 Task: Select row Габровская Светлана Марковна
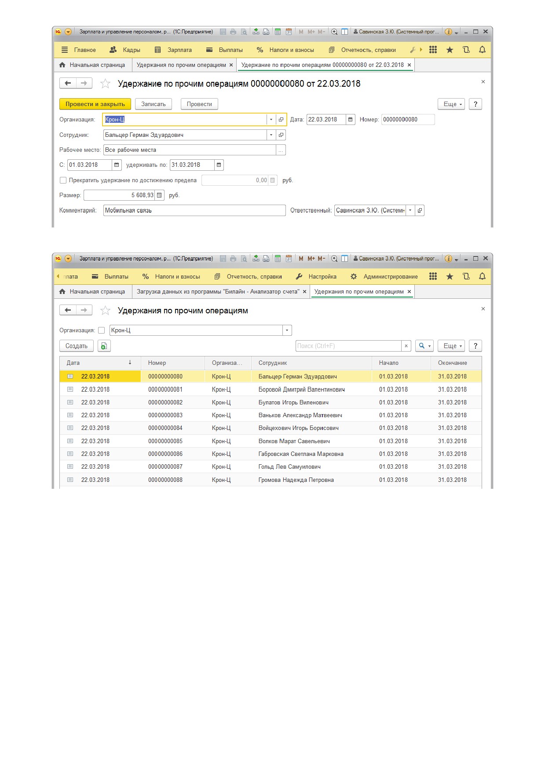click(x=271, y=454)
